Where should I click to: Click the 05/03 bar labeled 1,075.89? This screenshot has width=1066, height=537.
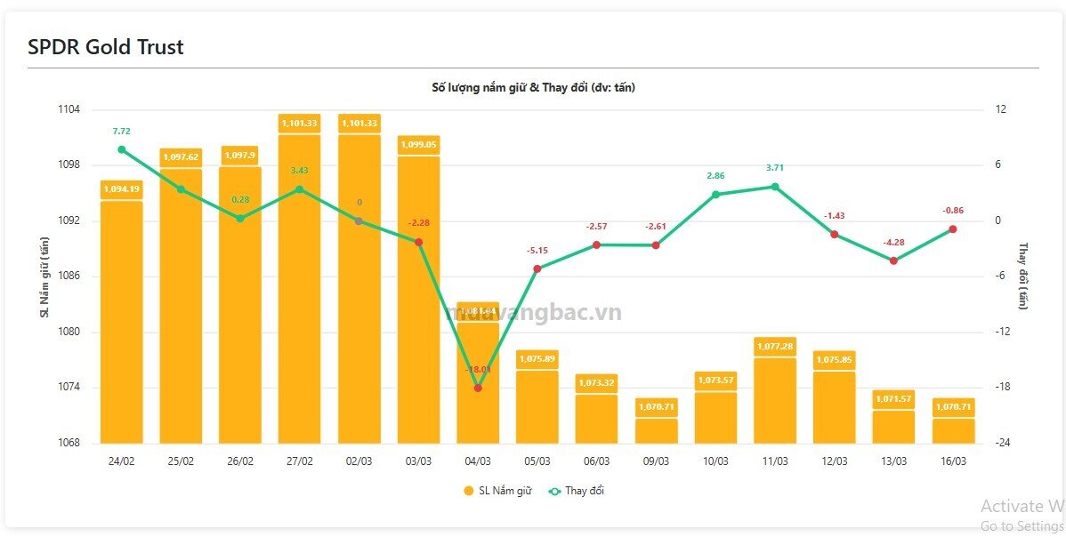pos(537,407)
